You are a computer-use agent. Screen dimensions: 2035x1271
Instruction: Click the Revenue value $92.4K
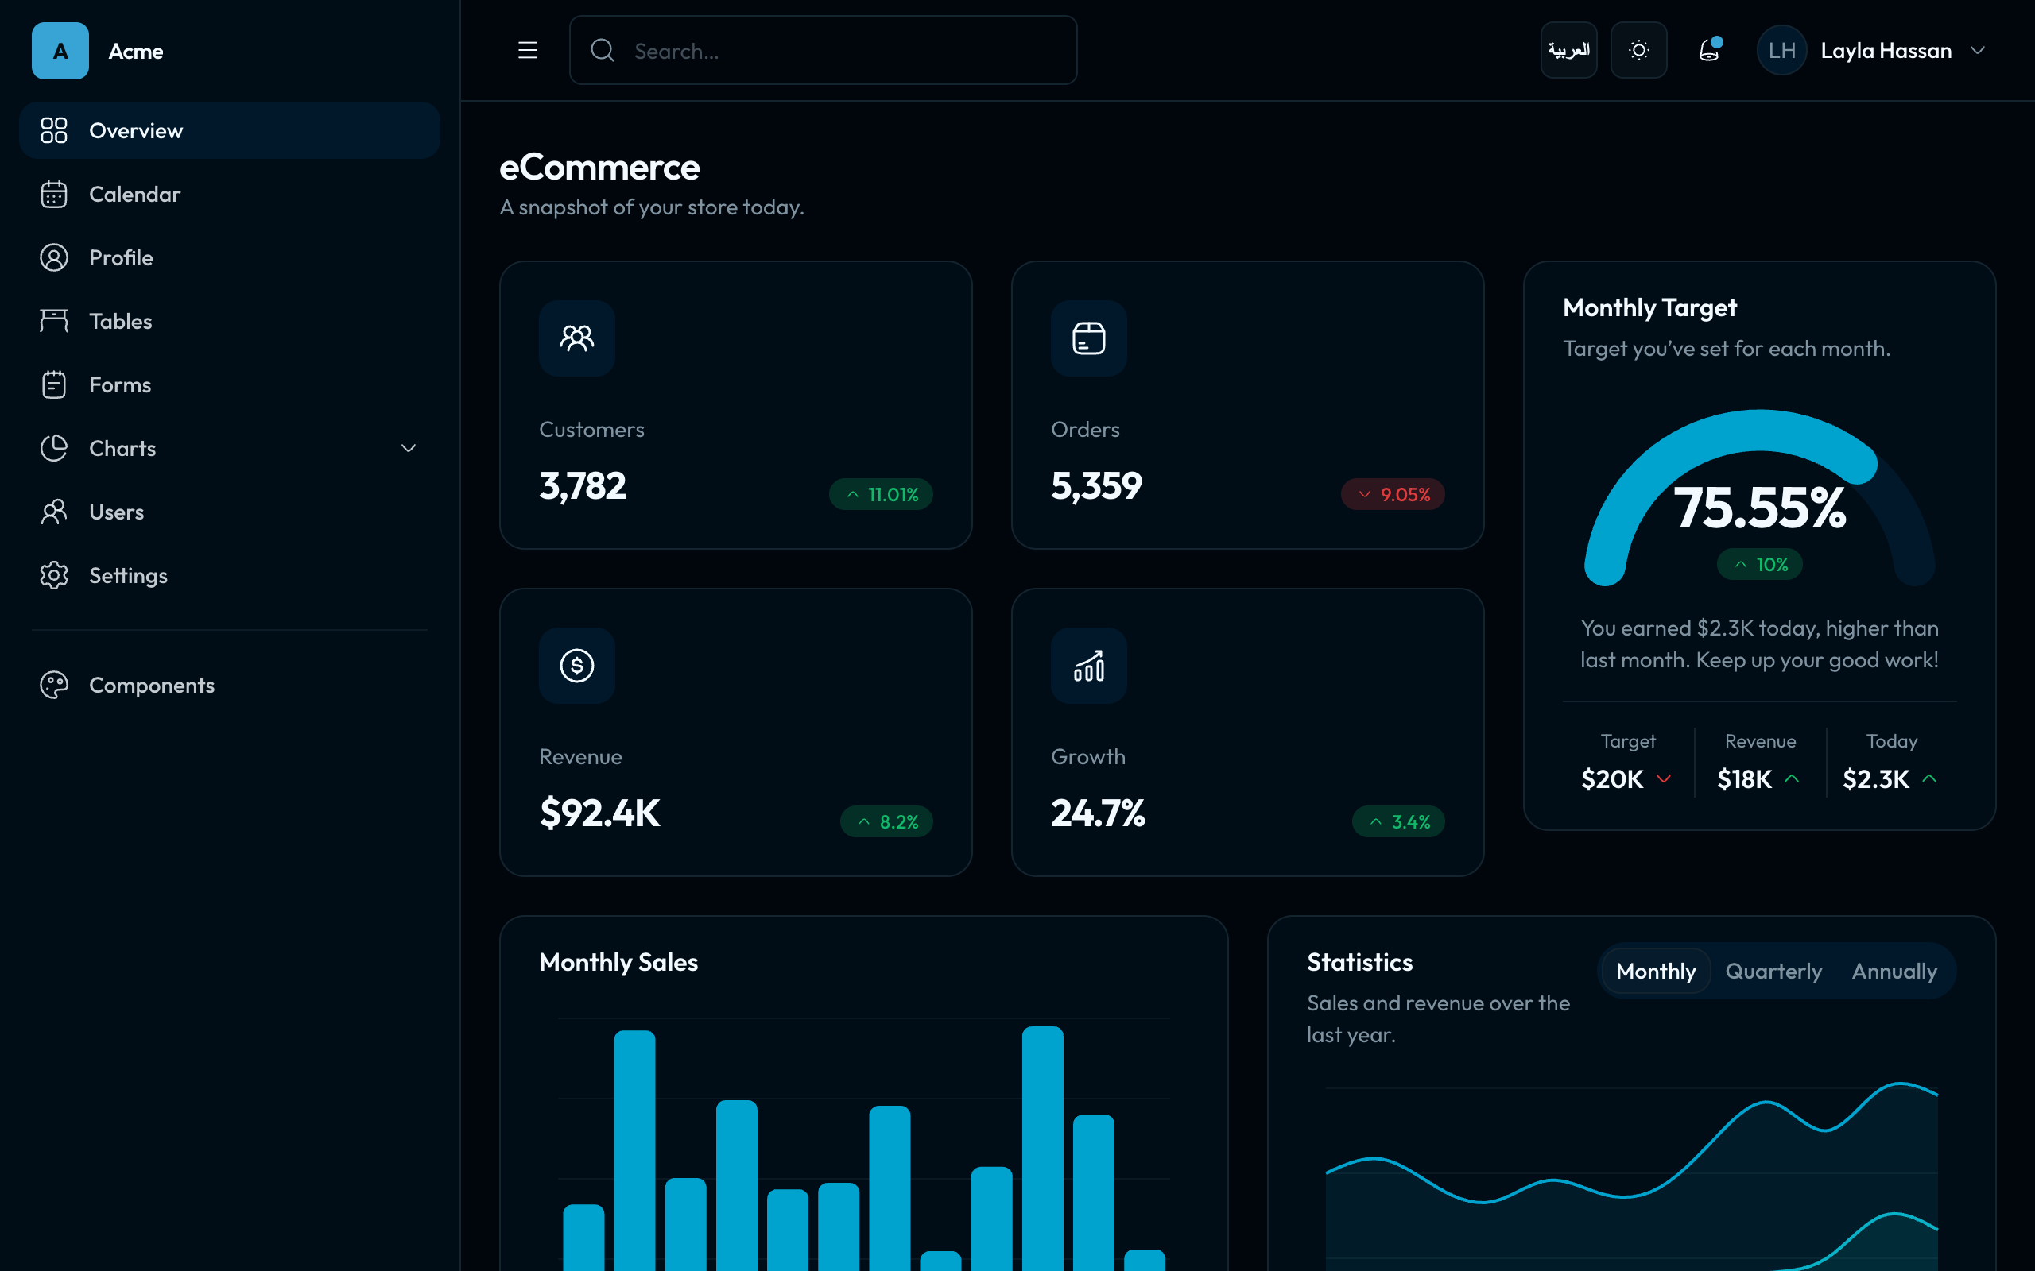[x=599, y=813]
